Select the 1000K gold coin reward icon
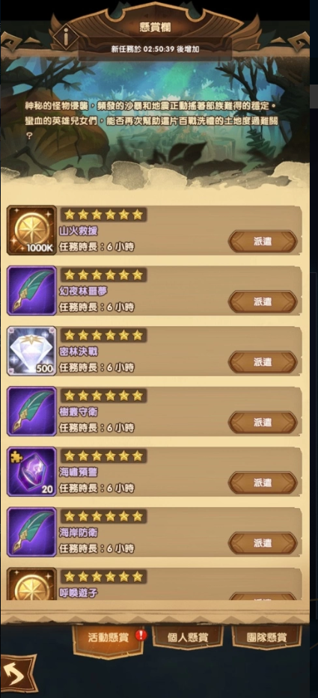Screen dimensions: 318x698 pyautogui.click(x=31, y=230)
